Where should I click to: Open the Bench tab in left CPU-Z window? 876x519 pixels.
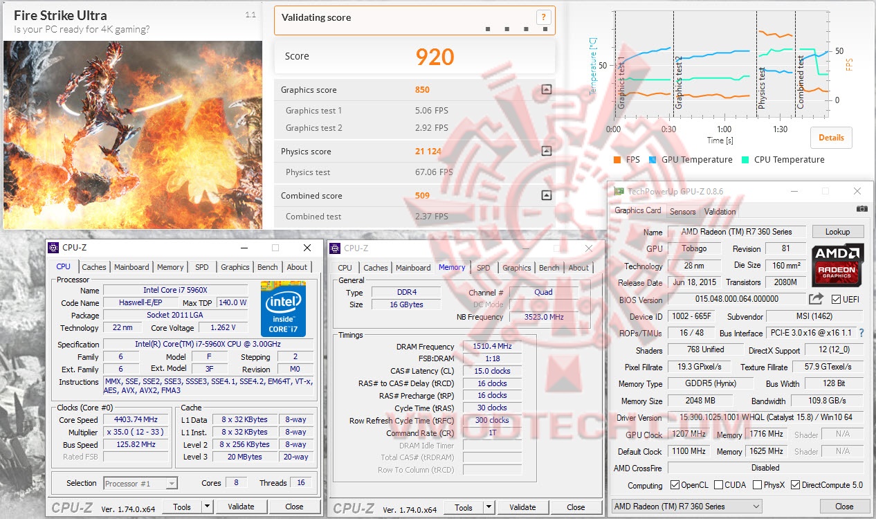pyautogui.click(x=268, y=267)
